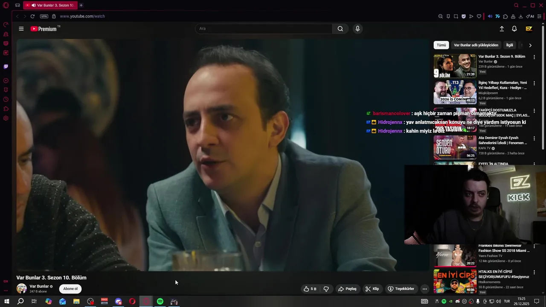
Task: Open new tab with plus button
Action: 81,5
